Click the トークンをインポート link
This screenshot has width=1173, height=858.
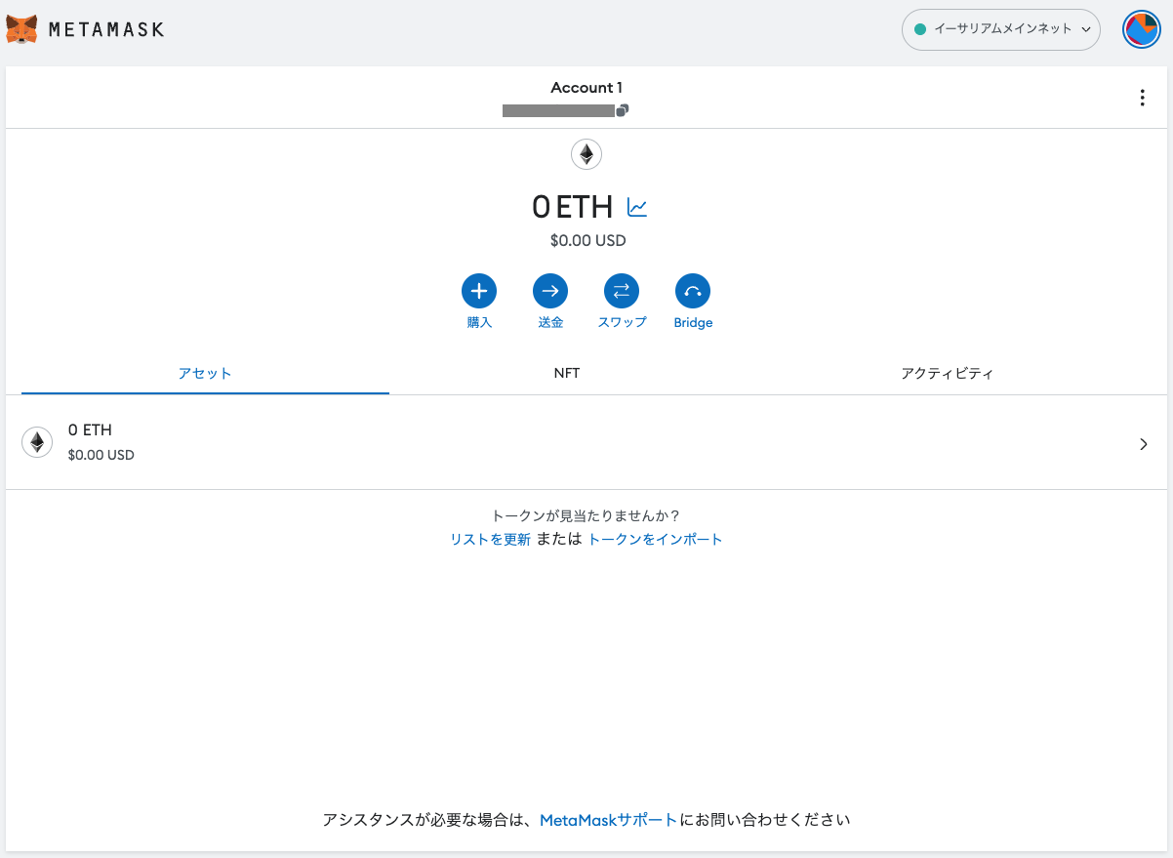(x=655, y=539)
